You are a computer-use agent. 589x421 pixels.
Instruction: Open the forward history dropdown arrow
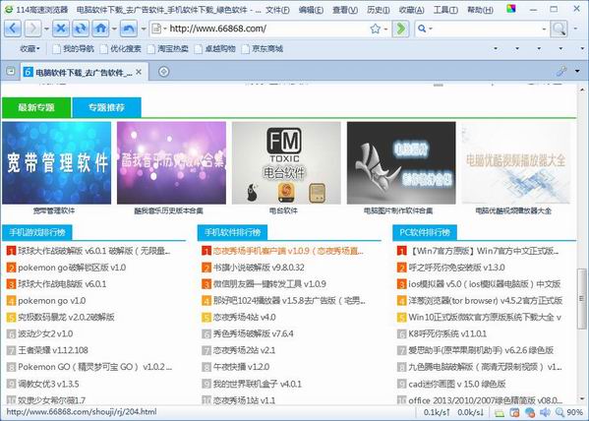[x=46, y=29]
